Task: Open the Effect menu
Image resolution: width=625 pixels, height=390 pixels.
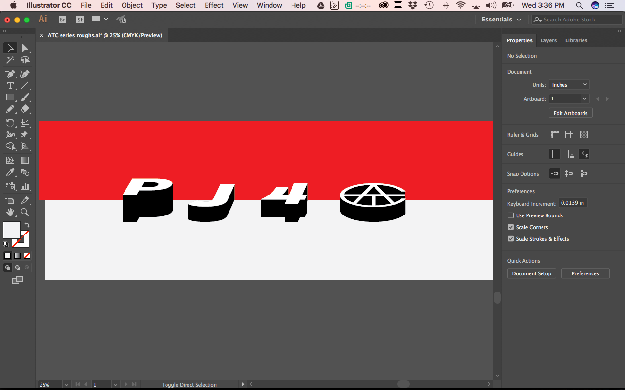Action: coord(214,5)
